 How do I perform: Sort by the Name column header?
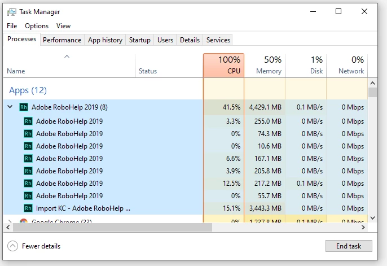click(x=69, y=66)
